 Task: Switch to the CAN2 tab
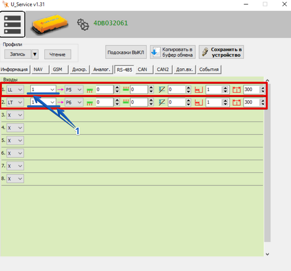point(163,70)
